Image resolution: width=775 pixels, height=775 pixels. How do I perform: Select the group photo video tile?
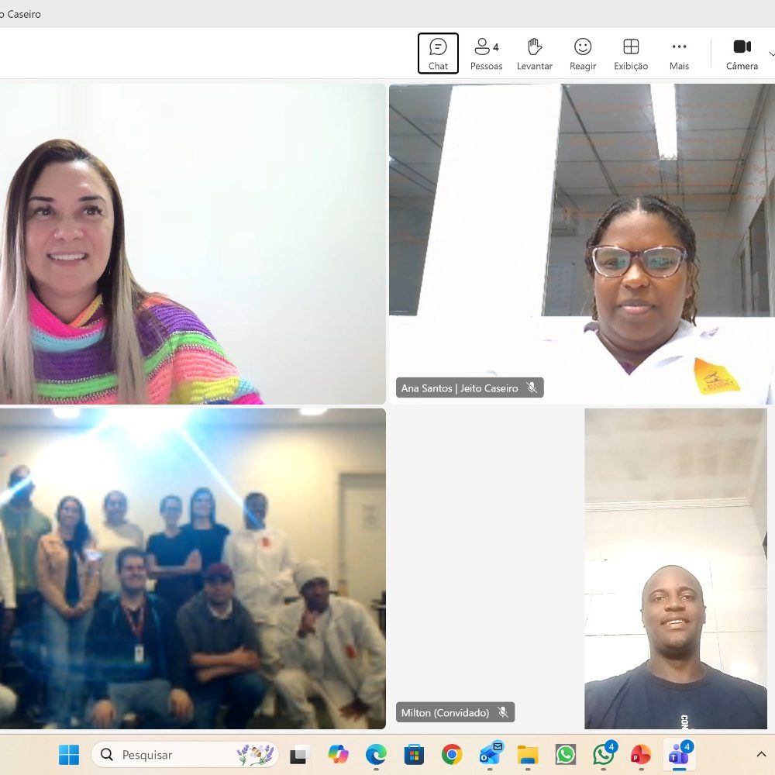point(192,568)
